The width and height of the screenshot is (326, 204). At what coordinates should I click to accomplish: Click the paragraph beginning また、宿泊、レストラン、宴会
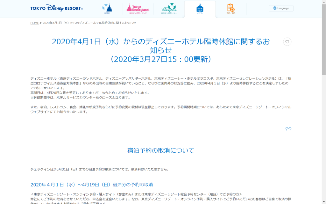tap(161, 110)
